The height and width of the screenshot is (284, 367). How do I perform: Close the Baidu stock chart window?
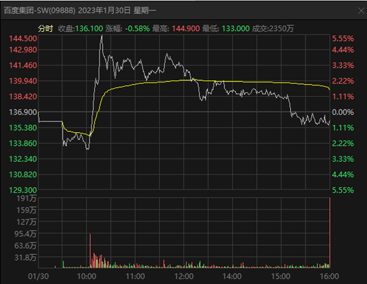(361, 11)
